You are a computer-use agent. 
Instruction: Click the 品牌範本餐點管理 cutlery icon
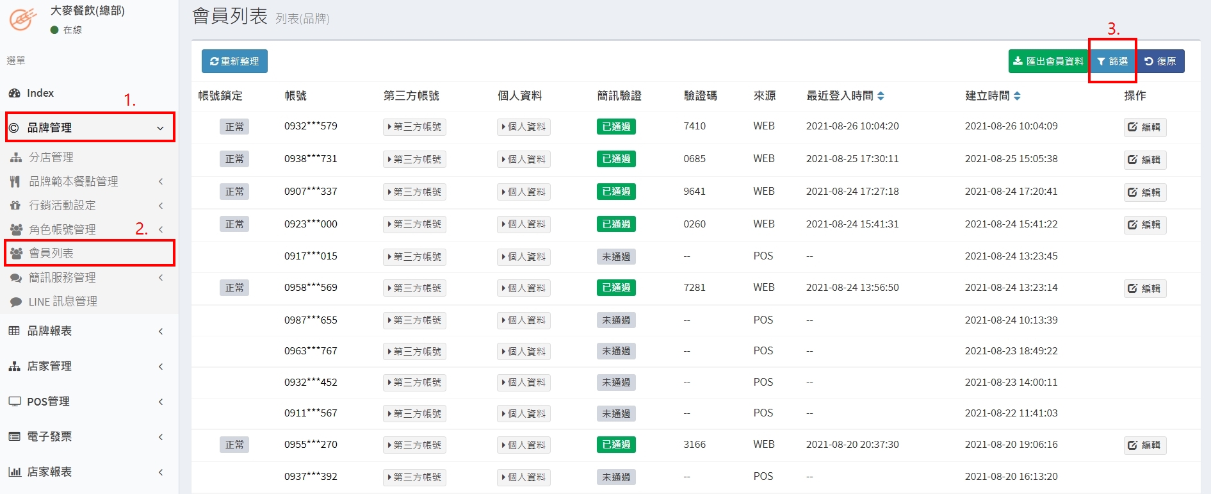[15, 182]
